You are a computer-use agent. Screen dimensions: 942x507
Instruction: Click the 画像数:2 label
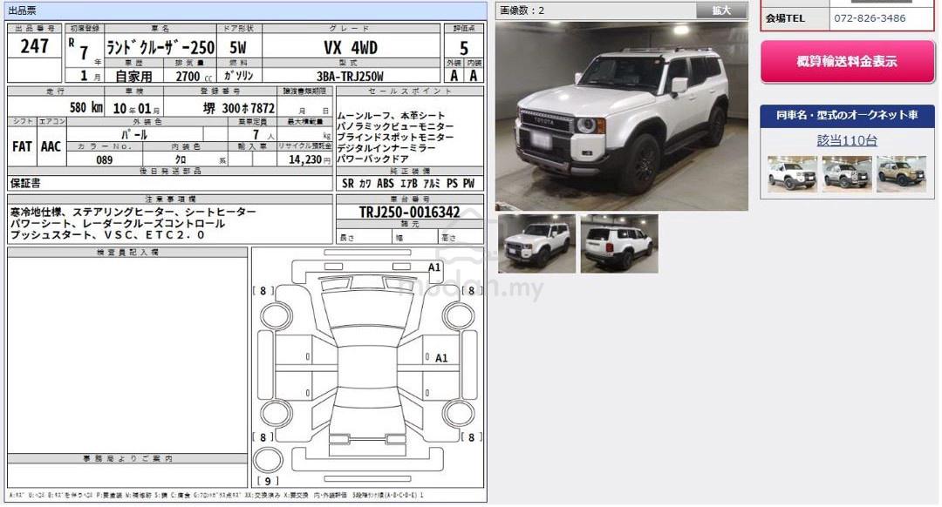click(x=522, y=10)
